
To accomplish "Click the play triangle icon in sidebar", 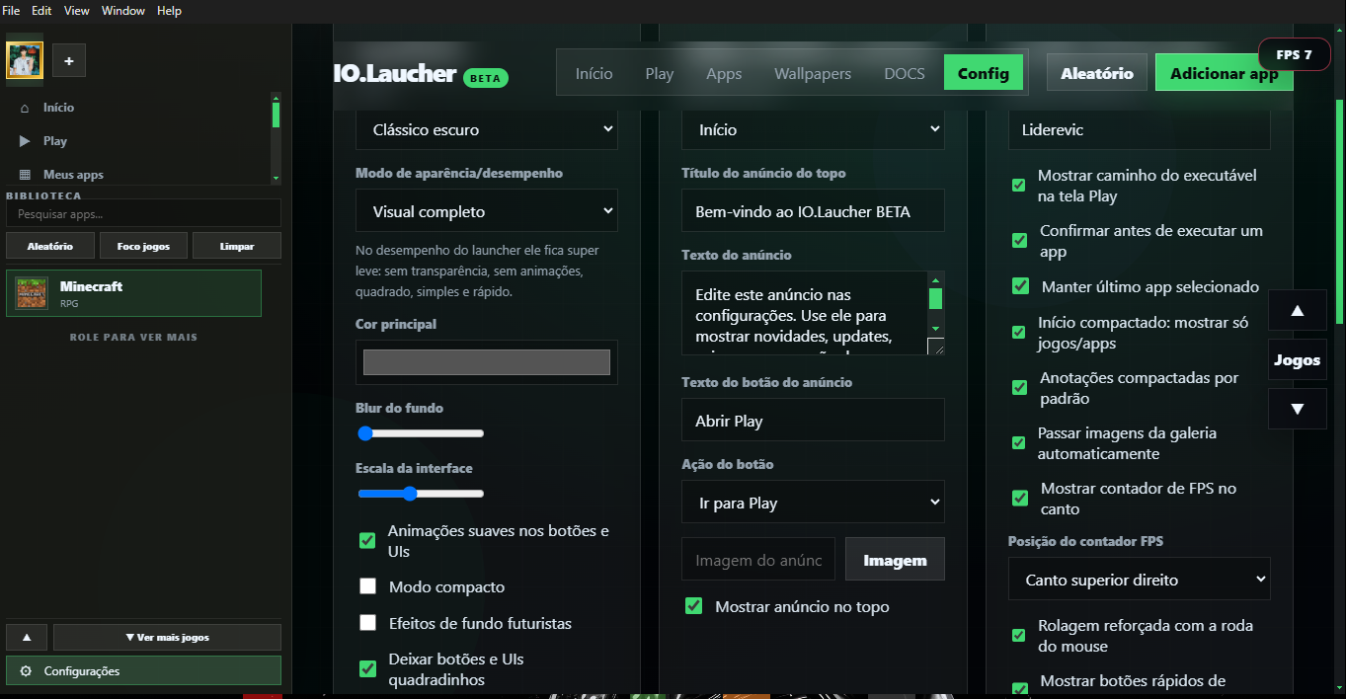I will tap(25, 141).
